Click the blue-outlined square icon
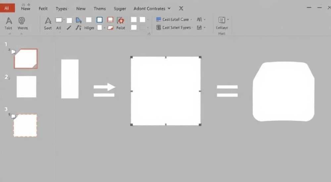331x182 pixels. [x=99, y=20]
